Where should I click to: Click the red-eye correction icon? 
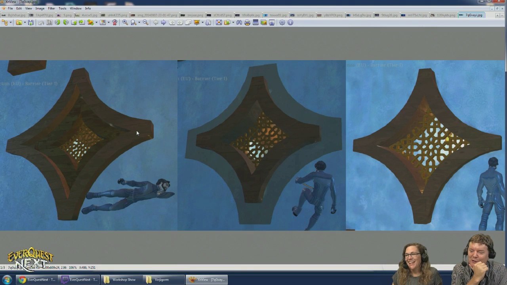(114, 23)
